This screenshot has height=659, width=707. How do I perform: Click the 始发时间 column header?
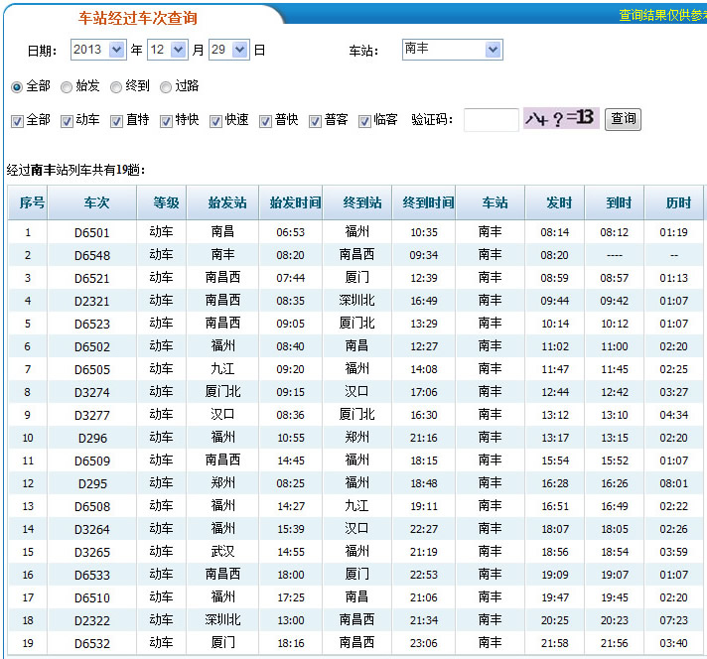291,202
